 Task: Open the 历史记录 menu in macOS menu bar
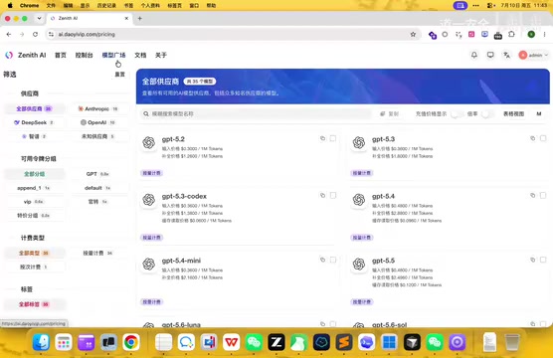click(x=106, y=5)
